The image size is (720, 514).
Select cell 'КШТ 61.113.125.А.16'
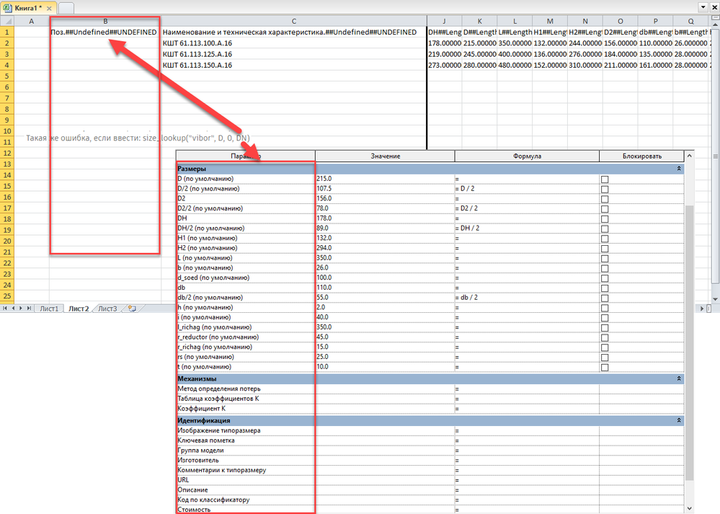click(x=294, y=54)
